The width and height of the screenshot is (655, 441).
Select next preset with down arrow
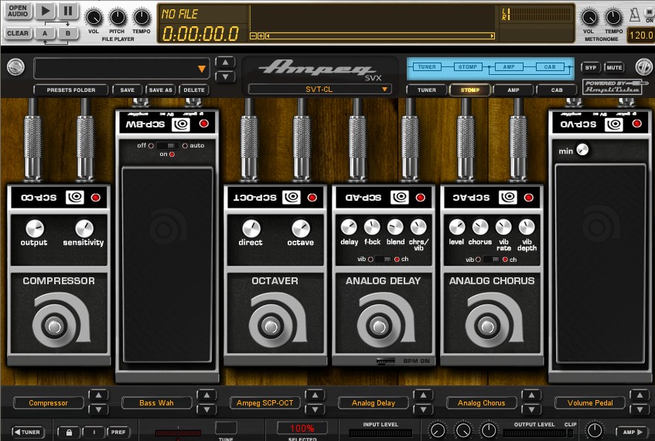coord(225,76)
